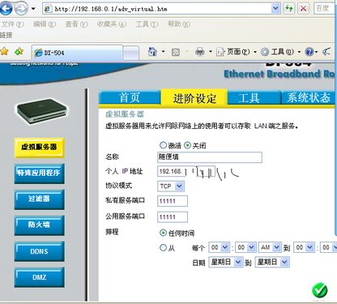Open the TCP protocol mode dropdown

[171, 186]
